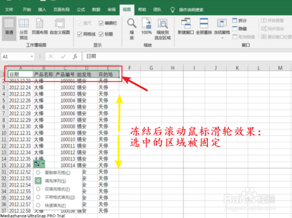
Task: Open the Team (团队) tab
Action: point(157,9)
